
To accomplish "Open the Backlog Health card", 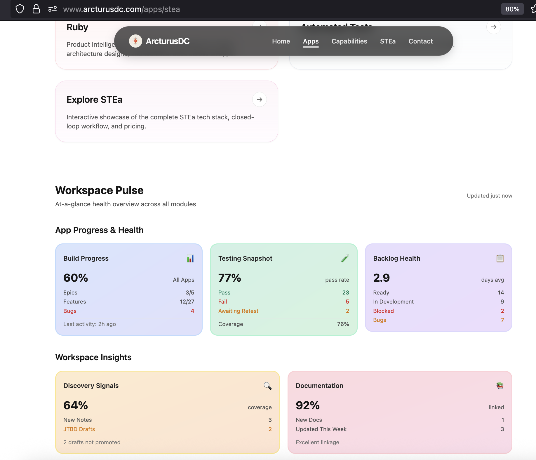I will coord(438,288).
